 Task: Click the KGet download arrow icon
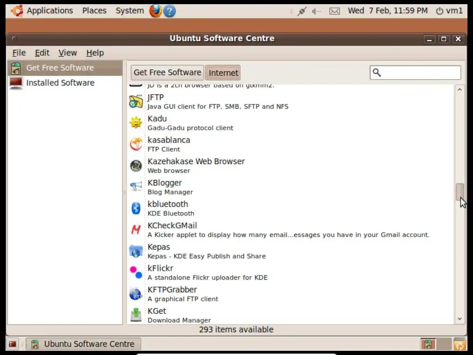click(136, 315)
